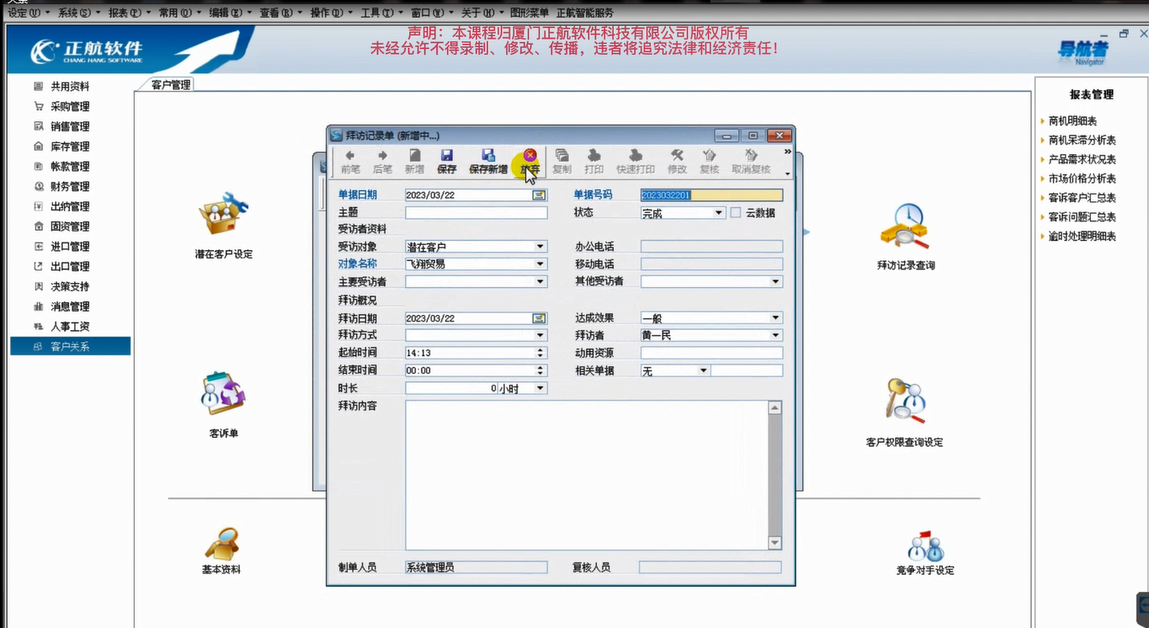Select 库存管理 in the left sidebar
The height and width of the screenshot is (628, 1149).
(70, 146)
